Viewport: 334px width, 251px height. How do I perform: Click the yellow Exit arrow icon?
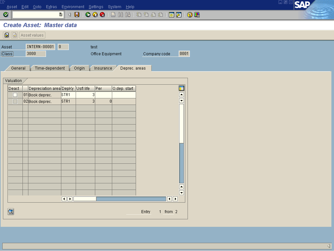95,15
